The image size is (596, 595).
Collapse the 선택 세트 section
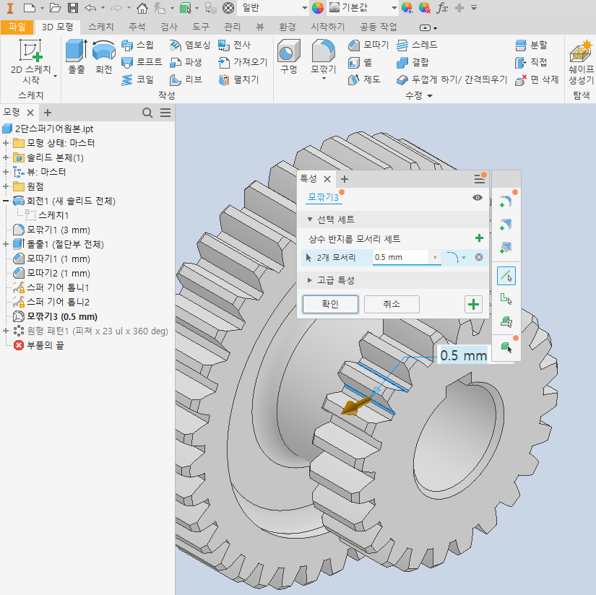310,220
